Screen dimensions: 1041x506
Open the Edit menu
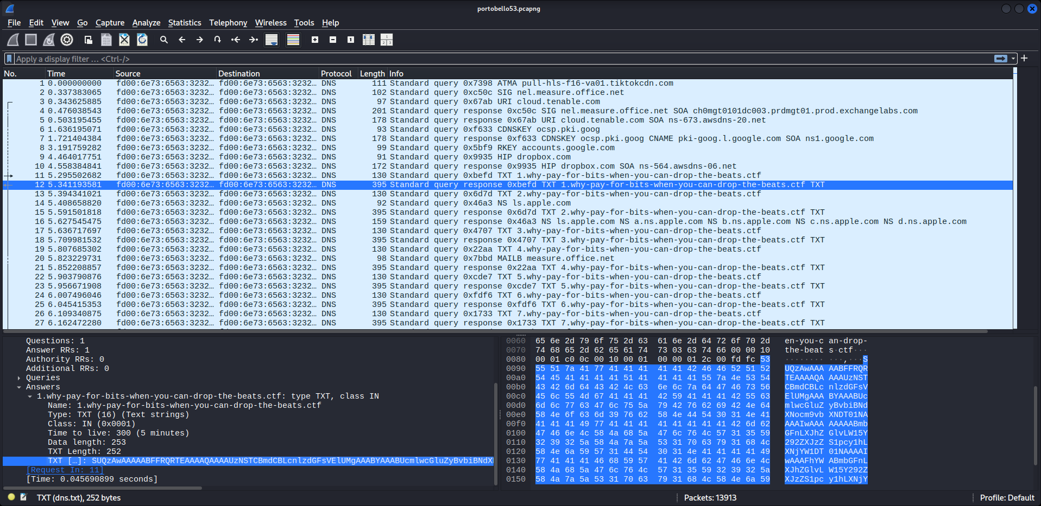[x=36, y=23]
